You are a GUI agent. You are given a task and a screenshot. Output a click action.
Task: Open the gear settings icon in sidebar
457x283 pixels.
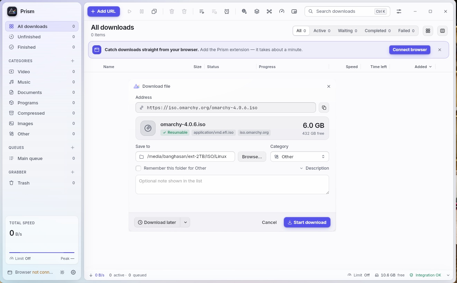(73, 272)
